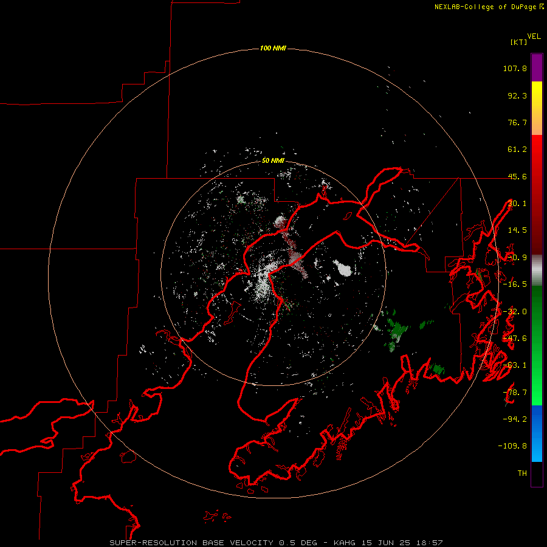The width and height of the screenshot is (547, 547).
Task: Click the -94.2 legend value
Action: (515, 419)
